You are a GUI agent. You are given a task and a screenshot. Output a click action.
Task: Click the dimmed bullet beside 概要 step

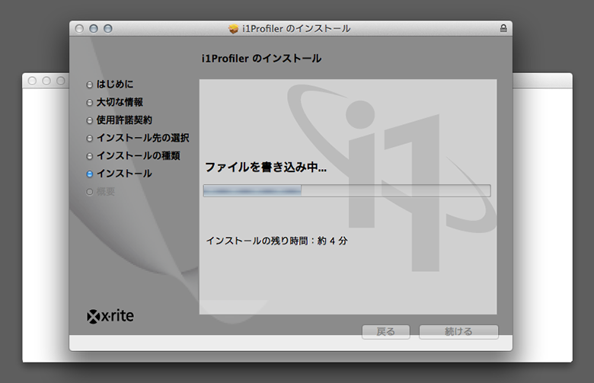point(90,192)
